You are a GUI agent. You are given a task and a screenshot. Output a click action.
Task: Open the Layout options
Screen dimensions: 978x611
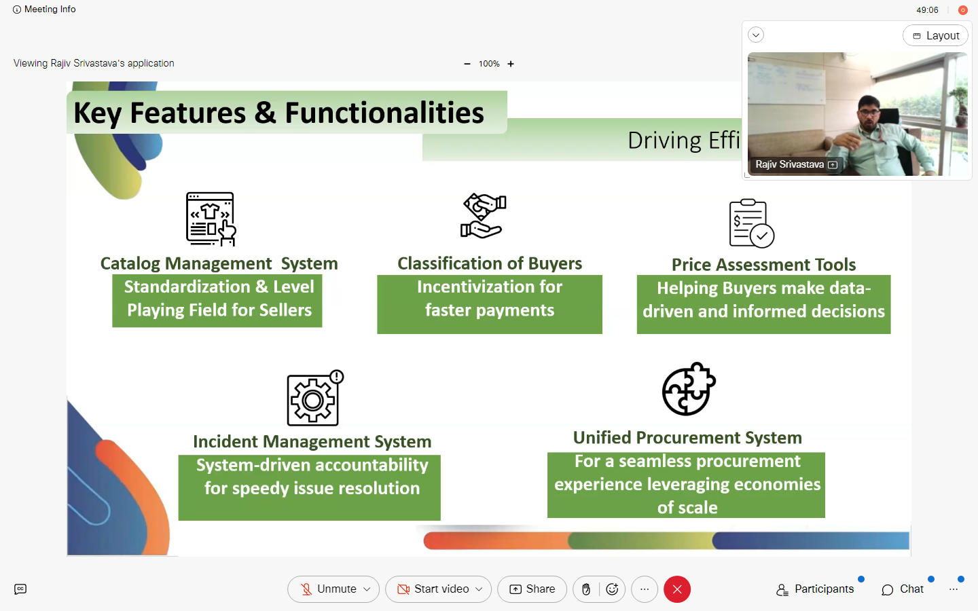935,35
